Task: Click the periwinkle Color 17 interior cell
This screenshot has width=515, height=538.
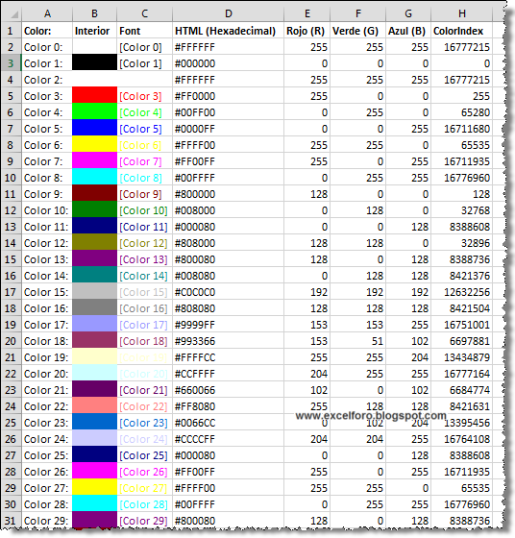Action: 94,325
